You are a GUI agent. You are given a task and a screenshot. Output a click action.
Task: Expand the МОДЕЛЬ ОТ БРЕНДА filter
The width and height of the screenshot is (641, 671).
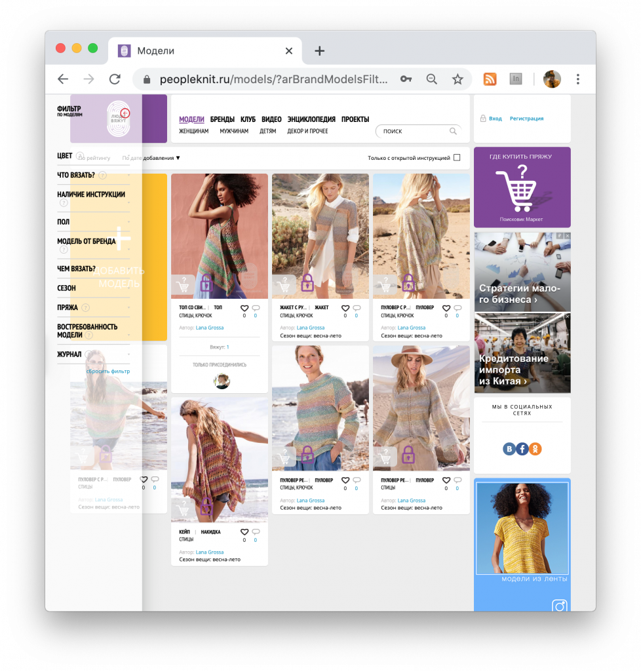[93, 246]
